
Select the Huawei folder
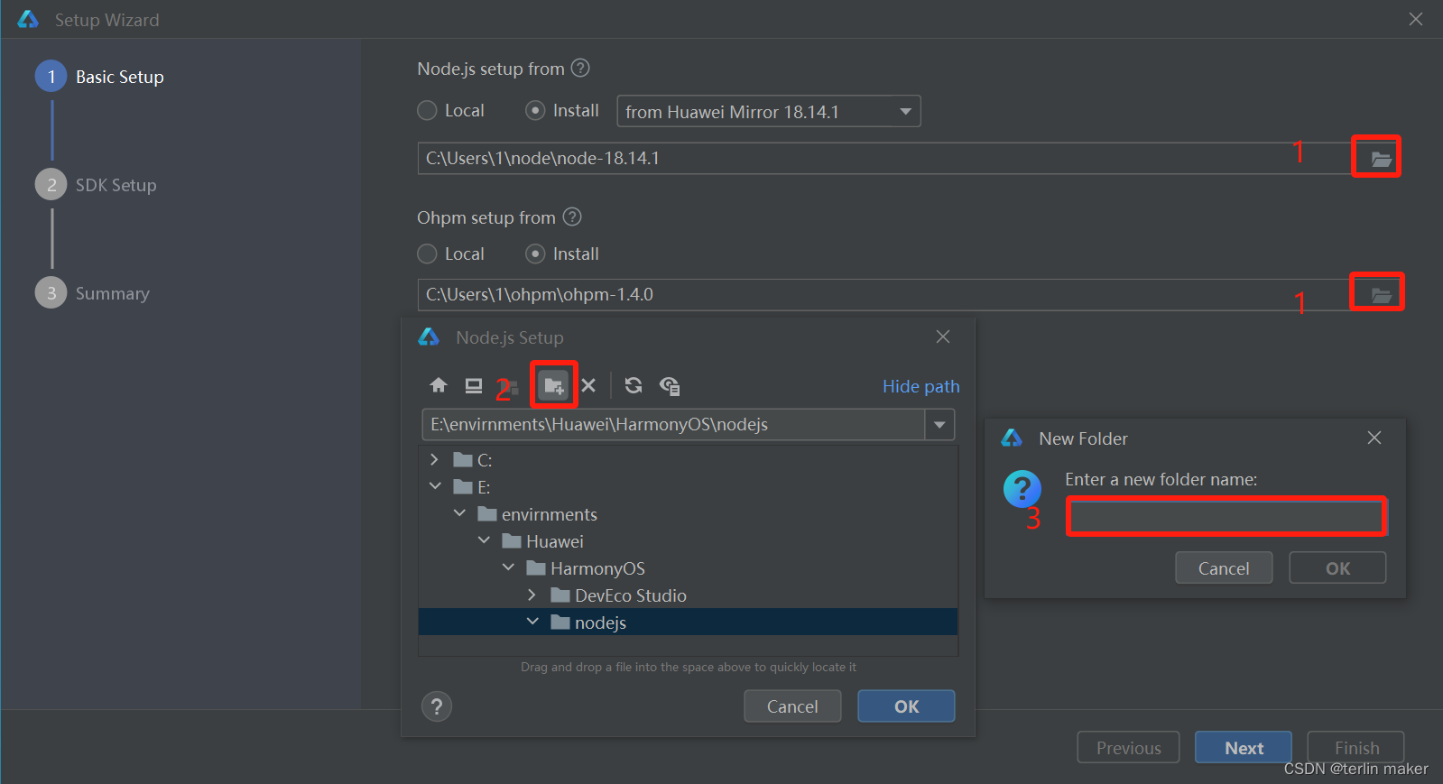(688, 541)
